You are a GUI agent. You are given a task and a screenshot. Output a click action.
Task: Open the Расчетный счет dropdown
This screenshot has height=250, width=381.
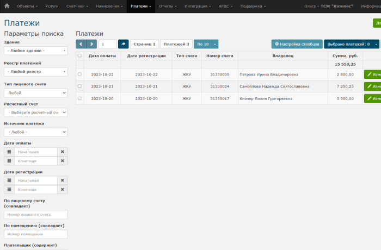[36, 112]
